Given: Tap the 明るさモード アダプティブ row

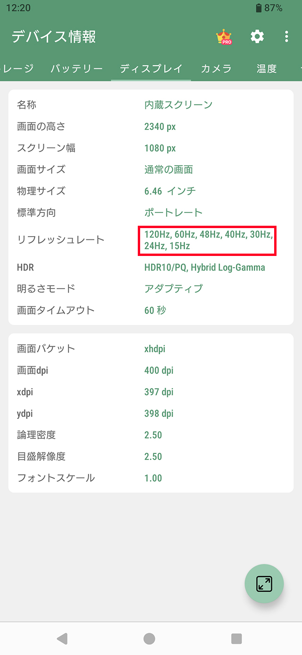Looking at the screenshot, I should (x=151, y=289).
